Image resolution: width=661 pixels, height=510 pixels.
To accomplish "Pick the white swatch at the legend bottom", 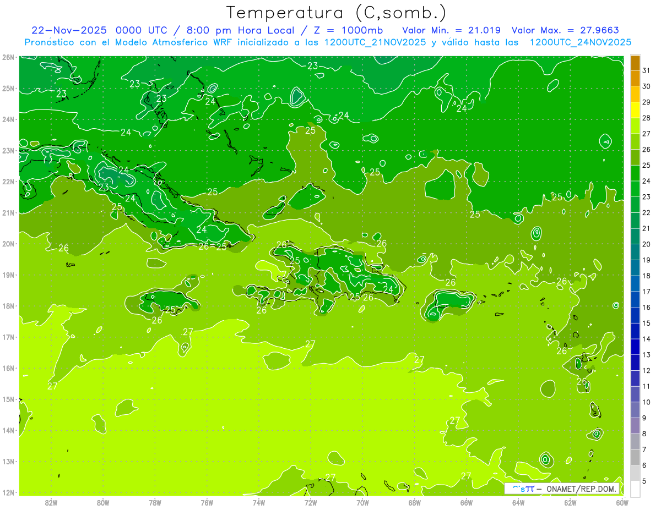I will pyautogui.click(x=635, y=489).
